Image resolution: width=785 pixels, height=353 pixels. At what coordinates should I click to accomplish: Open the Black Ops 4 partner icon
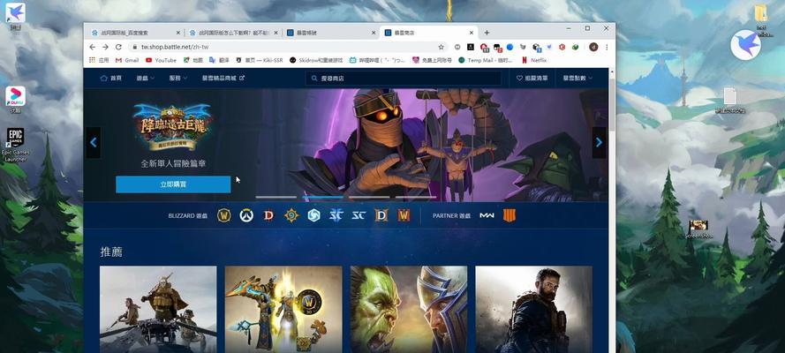coord(509,215)
